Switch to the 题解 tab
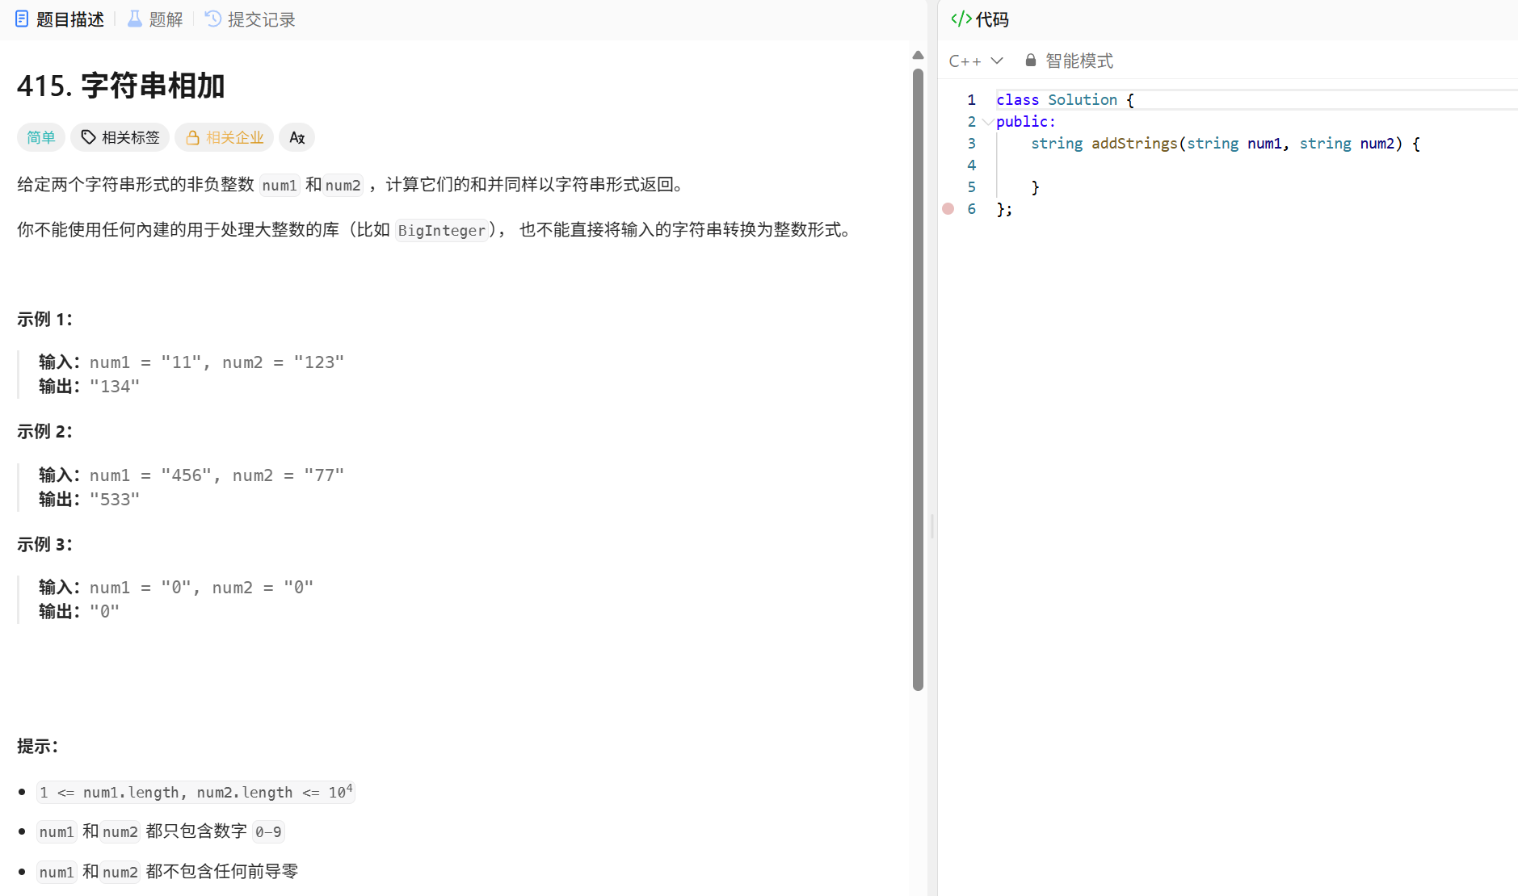 155,19
